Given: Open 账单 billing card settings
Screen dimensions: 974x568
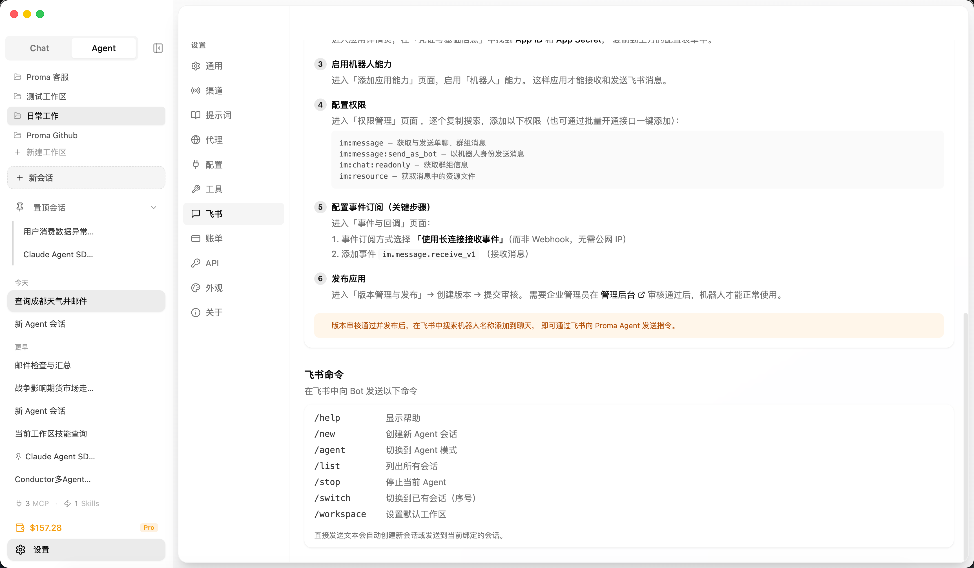Looking at the screenshot, I should coord(213,238).
